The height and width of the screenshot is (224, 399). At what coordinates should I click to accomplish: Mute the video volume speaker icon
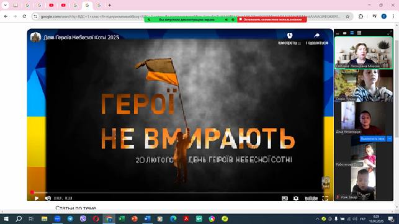pyautogui.click(x=48, y=198)
